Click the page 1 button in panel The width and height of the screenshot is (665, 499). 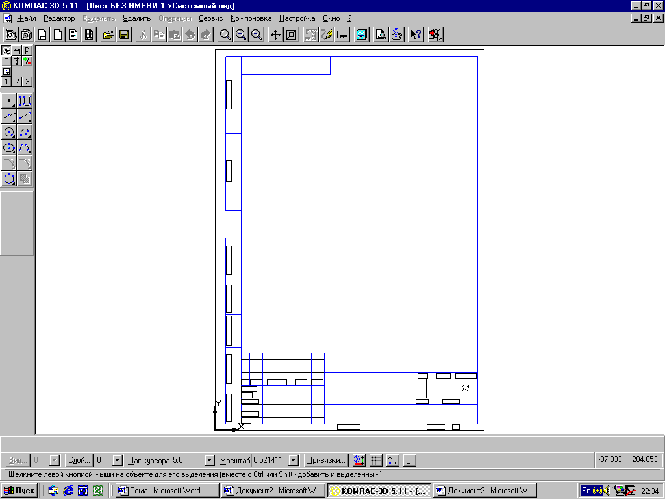point(6,81)
